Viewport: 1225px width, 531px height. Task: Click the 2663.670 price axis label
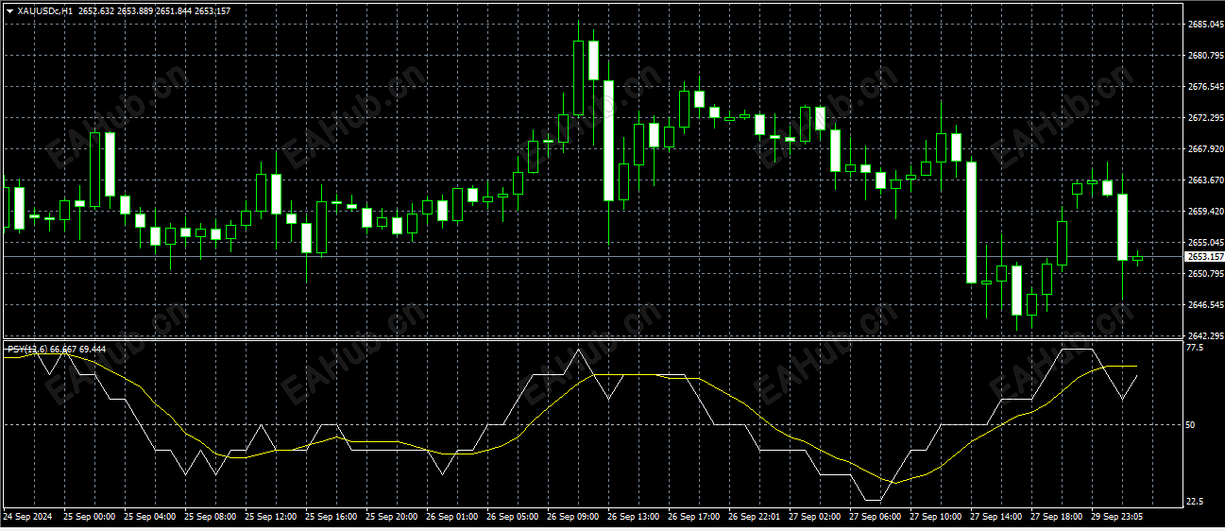(1204, 180)
